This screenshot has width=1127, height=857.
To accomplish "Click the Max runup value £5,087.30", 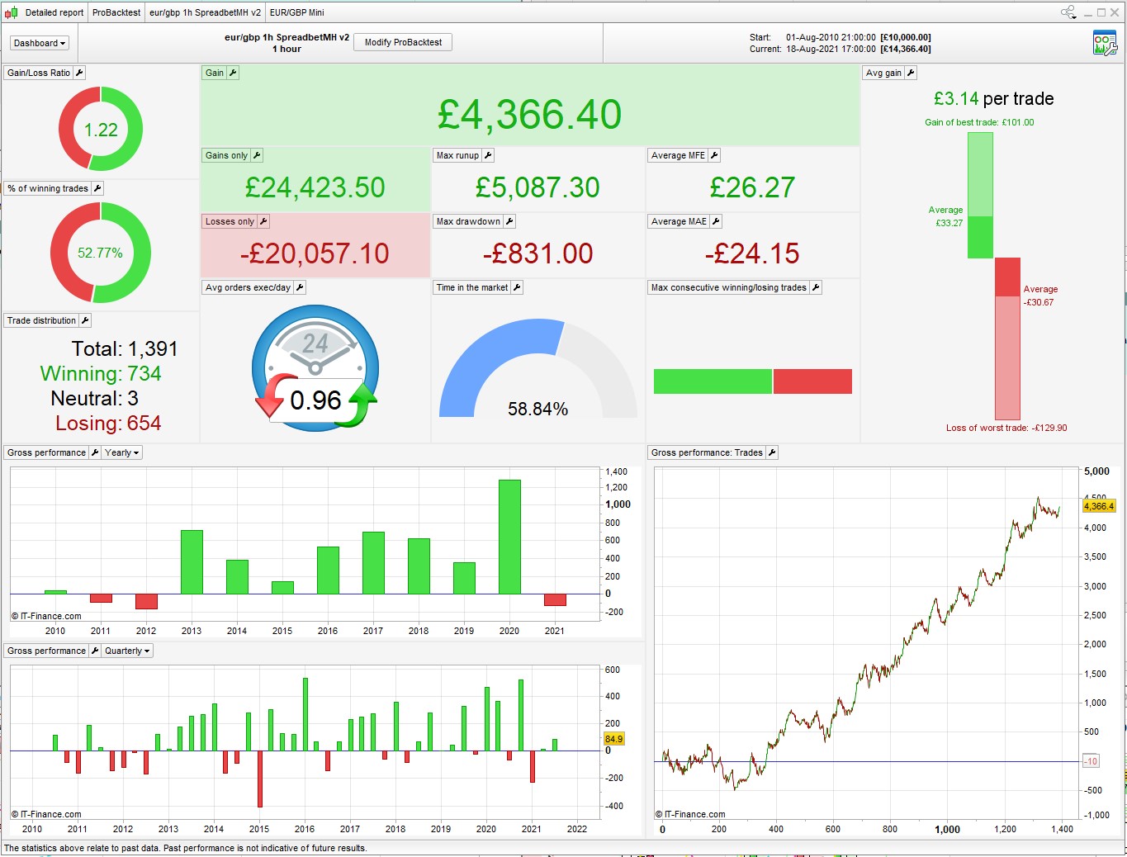I will (537, 187).
